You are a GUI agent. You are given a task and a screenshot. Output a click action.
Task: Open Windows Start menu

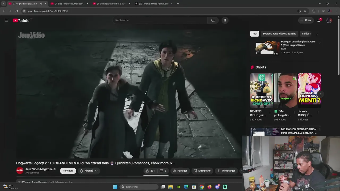point(115,187)
